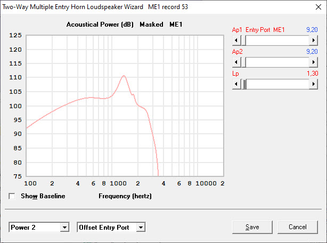
Task: Click the Show Baseline label text
Action: tap(43, 196)
